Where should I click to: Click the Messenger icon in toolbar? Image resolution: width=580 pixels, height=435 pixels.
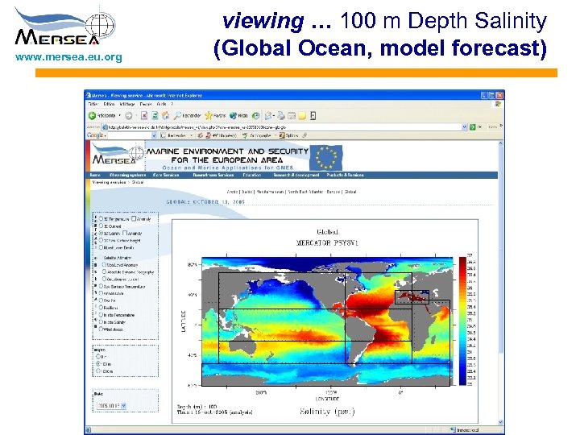click(x=313, y=116)
